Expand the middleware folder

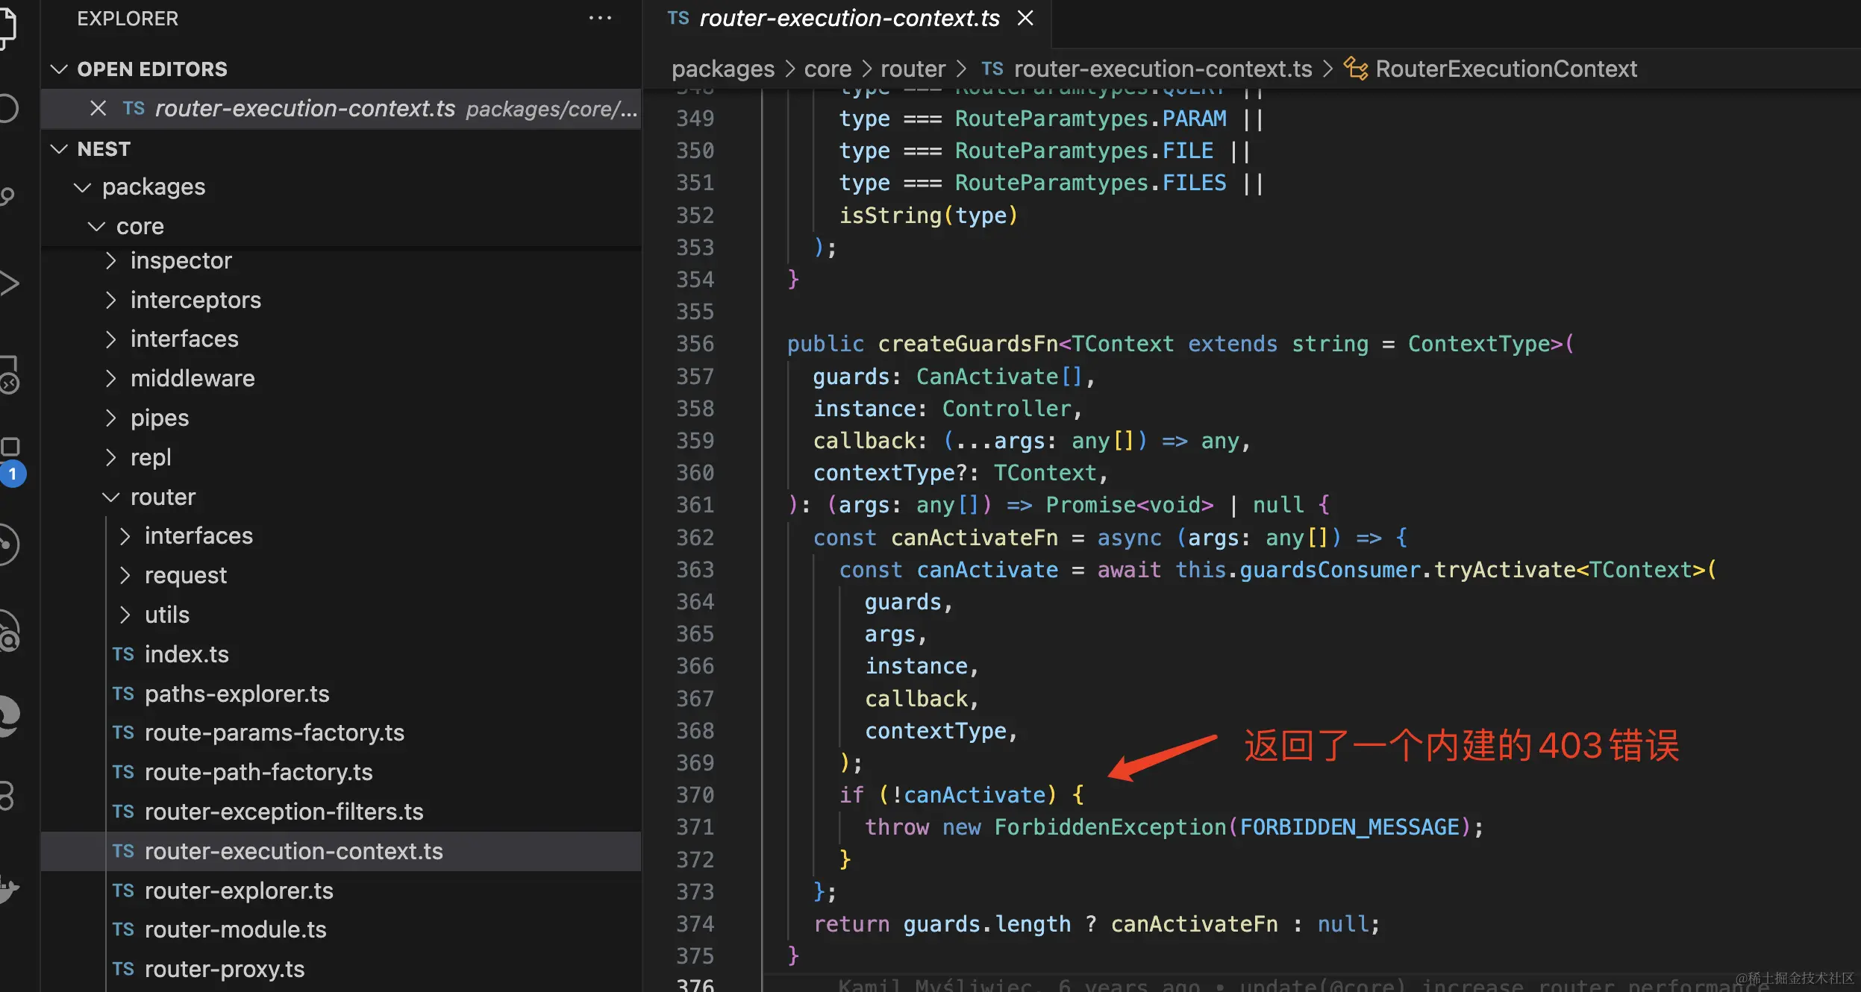(x=111, y=379)
